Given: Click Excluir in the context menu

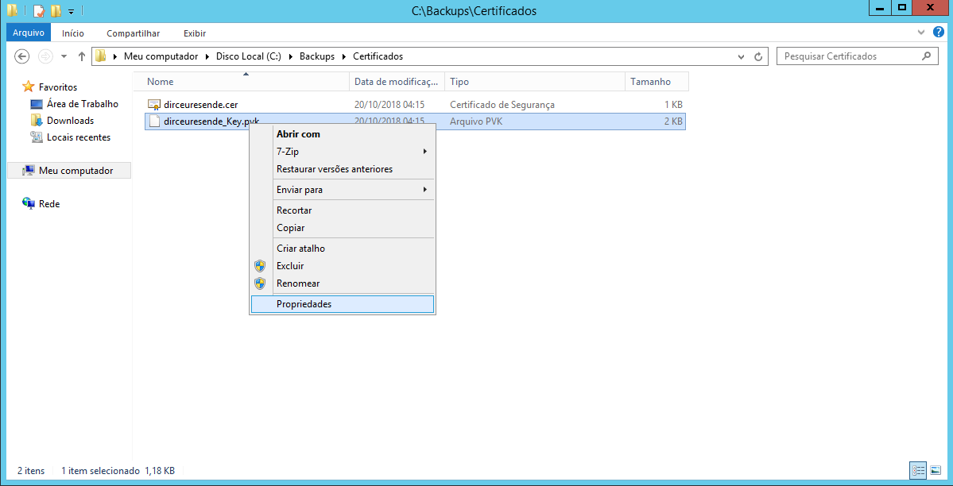Looking at the screenshot, I should [x=290, y=266].
